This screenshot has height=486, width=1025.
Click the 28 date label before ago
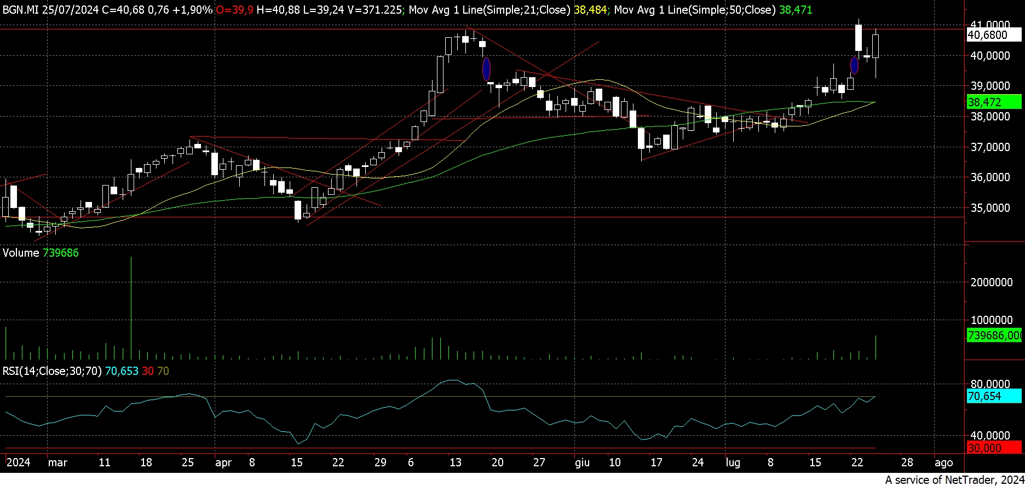coord(907,462)
